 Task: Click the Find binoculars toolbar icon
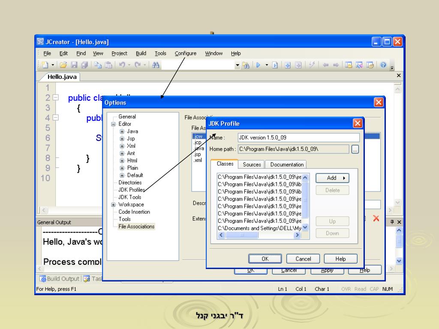click(x=156, y=65)
